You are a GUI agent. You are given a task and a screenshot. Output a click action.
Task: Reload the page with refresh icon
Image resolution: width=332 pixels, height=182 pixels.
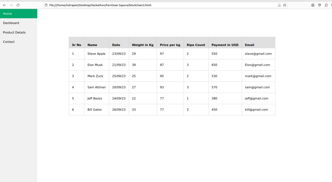point(18,5)
